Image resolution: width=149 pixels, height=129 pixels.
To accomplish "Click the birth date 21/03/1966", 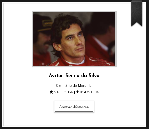I will pyautogui.click(x=64, y=92).
